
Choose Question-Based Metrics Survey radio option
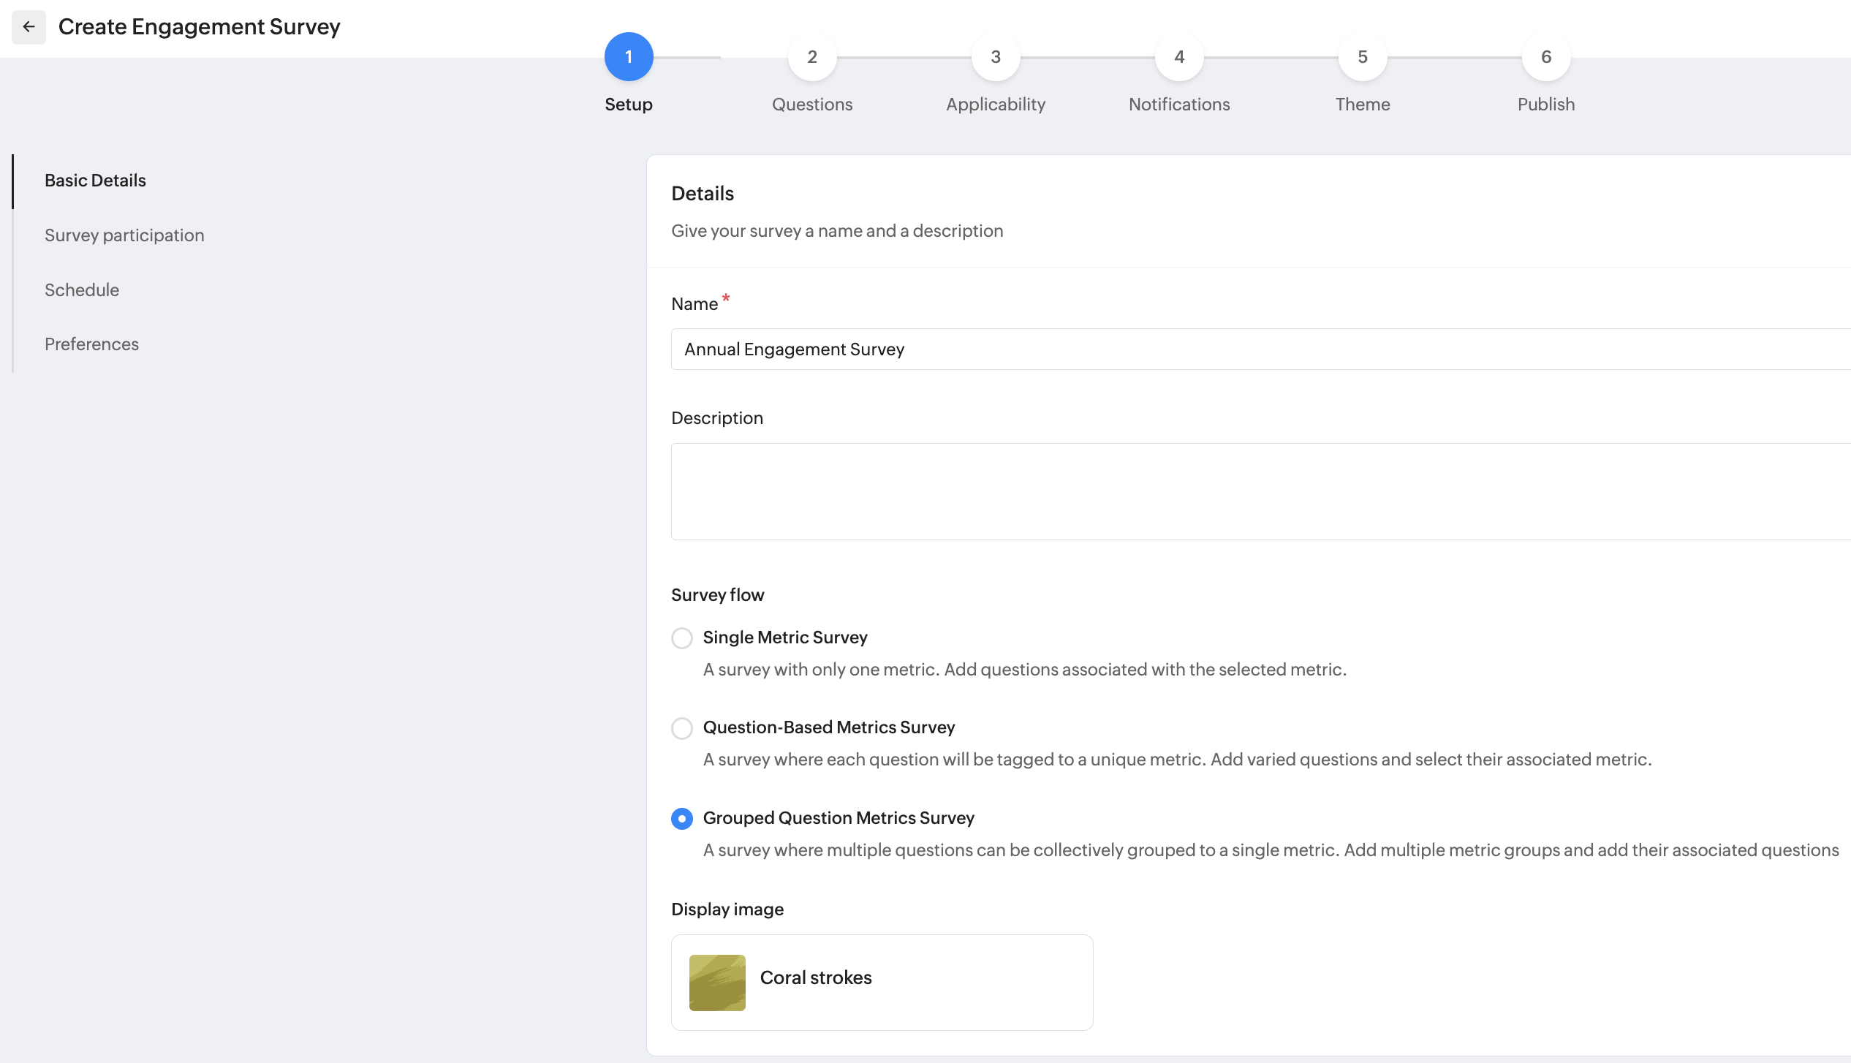coord(682,728)
